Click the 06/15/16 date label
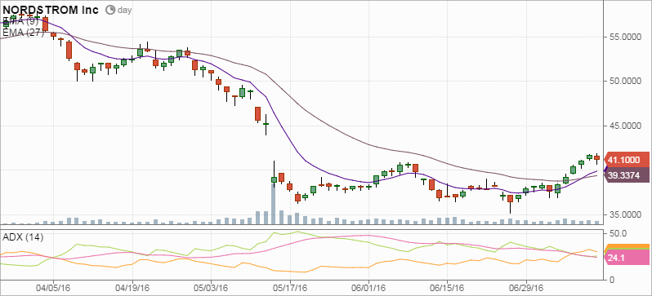 tap(447, 288)
